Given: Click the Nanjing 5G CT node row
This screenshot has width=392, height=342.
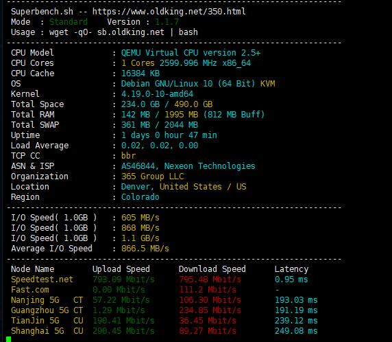Looking at the screenshot, I should pyautogui.click(x=164, y=300).
